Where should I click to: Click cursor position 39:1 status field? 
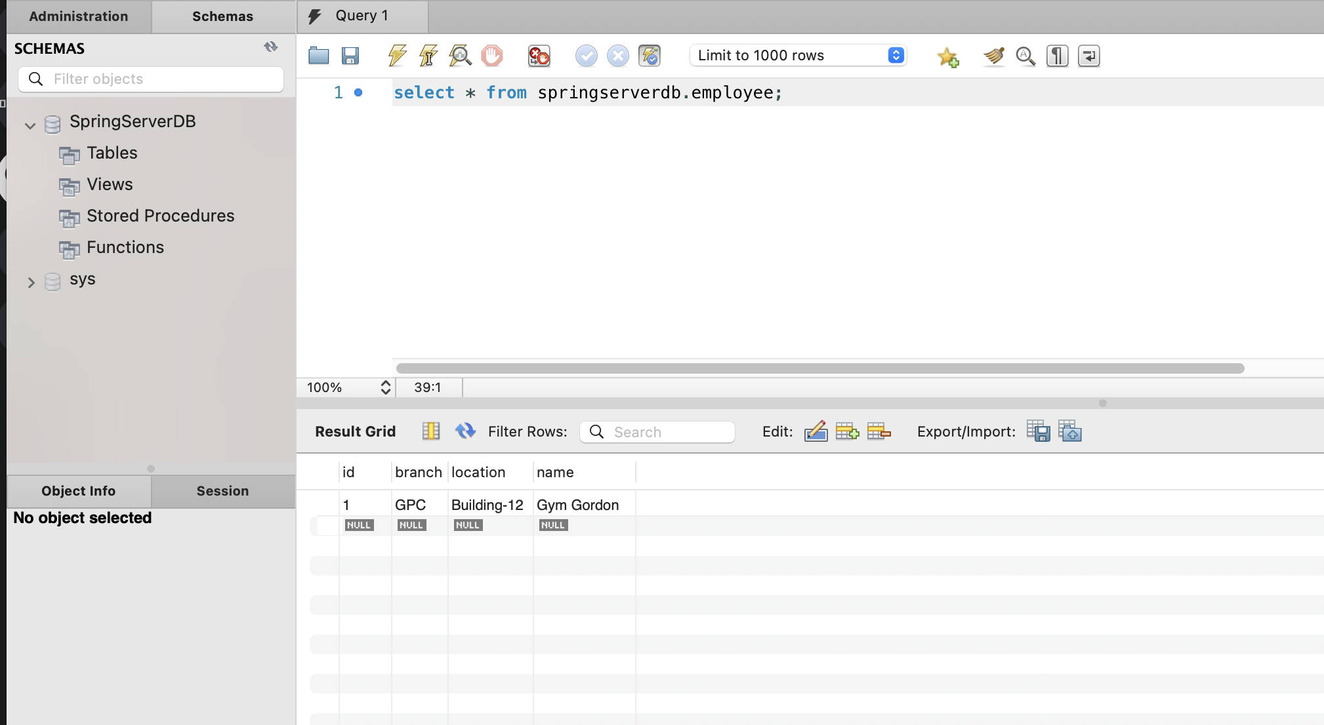point(428,387)
